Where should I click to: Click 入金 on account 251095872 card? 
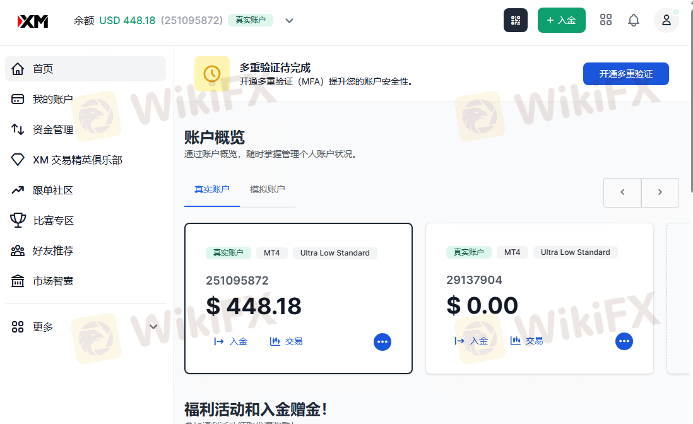tap(231, 341)
